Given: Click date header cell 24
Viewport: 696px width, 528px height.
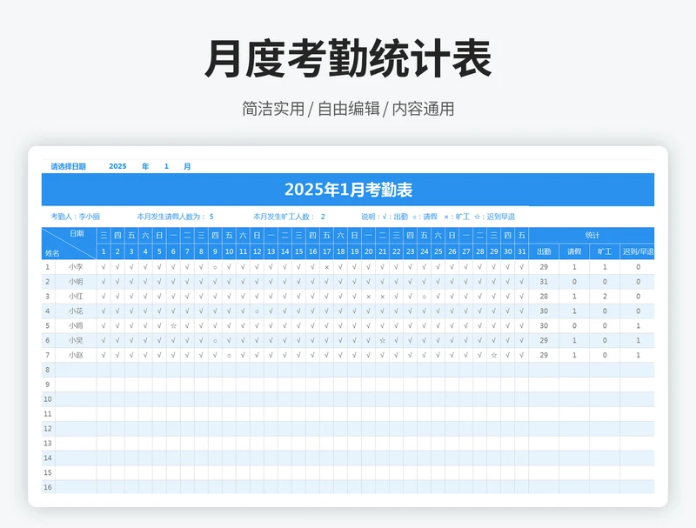Looking at the screenshot, I should pos(424,251).
